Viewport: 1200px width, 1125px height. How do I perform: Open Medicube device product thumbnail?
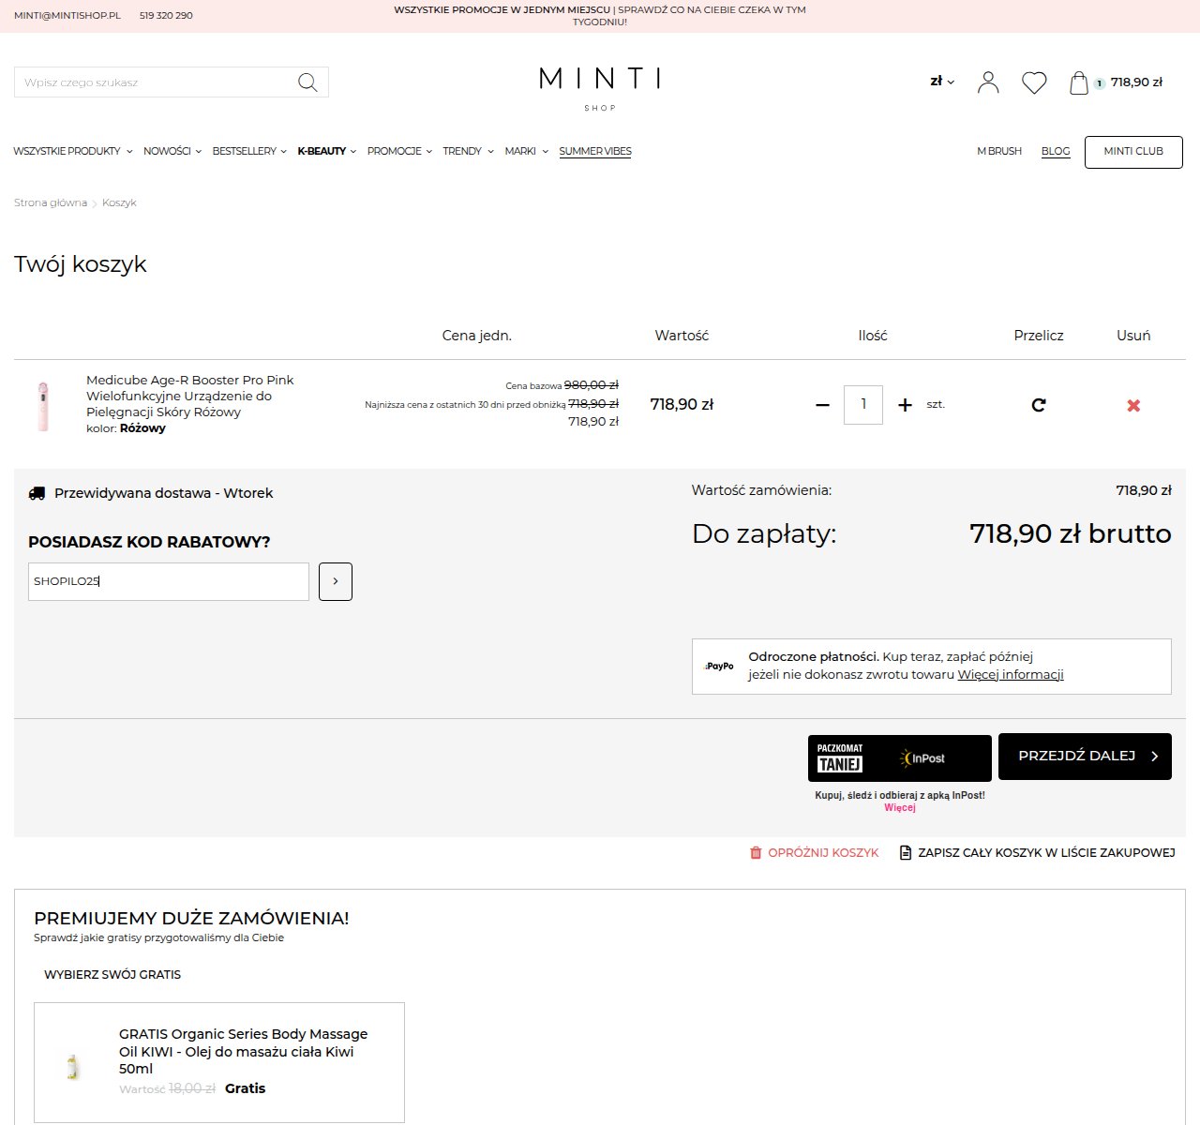pyautogui.click(x=43, y=406)
